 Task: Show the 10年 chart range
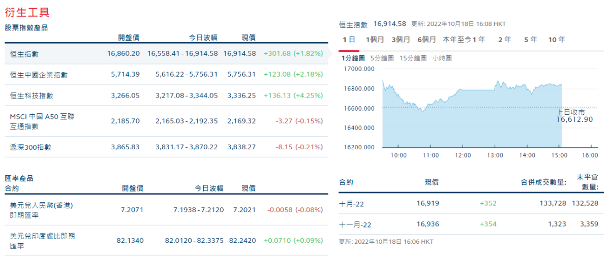[x=557, y=40]
